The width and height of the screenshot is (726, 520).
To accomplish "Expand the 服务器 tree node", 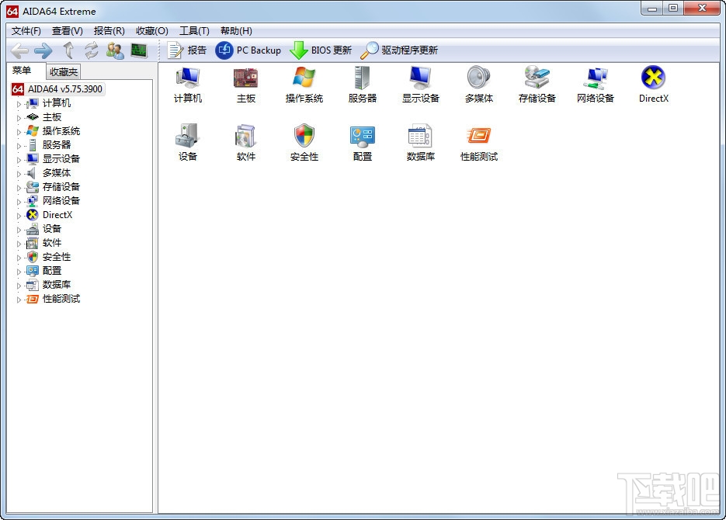I will (x=19, y=146).
